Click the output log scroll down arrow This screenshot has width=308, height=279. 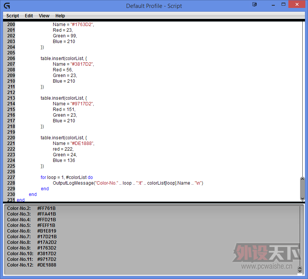click(300, 271)
